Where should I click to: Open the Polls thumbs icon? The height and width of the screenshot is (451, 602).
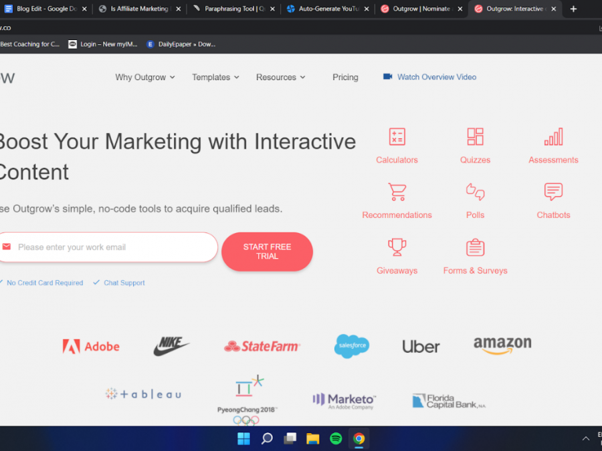coord(475,192)
